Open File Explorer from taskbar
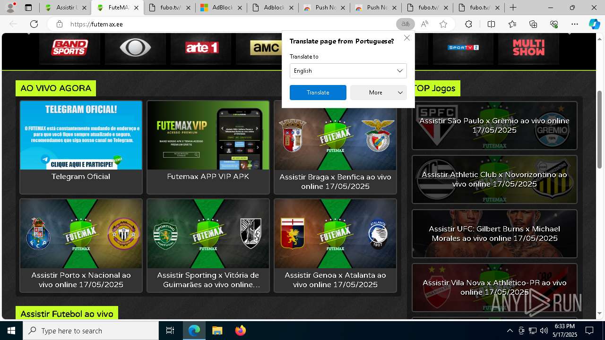The width and height of the screenshot is (605, 340). click(x=217, y=331)
